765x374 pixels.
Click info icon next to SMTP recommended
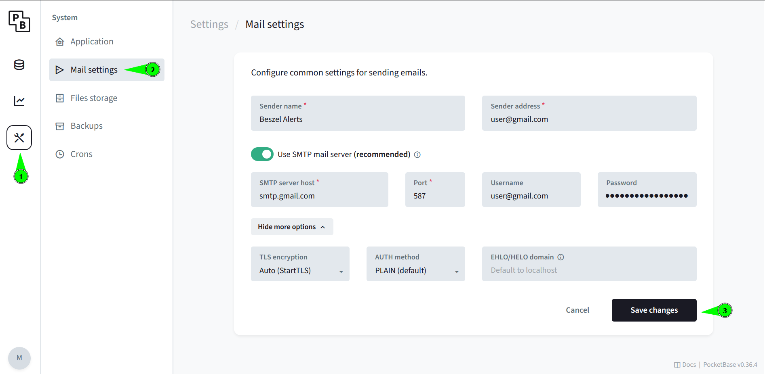(417, 155)
